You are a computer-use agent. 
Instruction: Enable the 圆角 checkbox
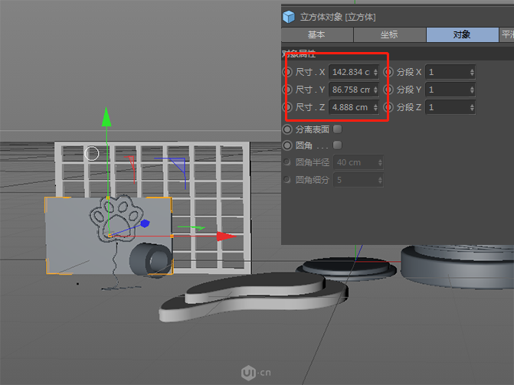click(x=337, y=145)
